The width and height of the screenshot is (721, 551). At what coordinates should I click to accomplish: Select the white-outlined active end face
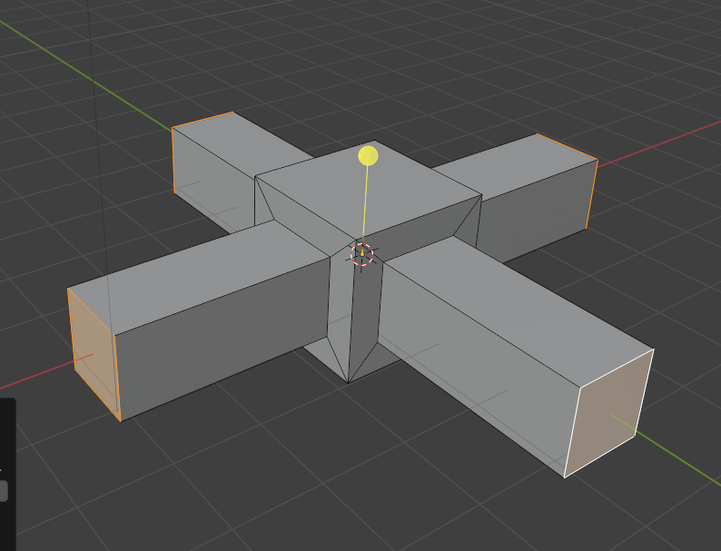[x=607, y=413]
